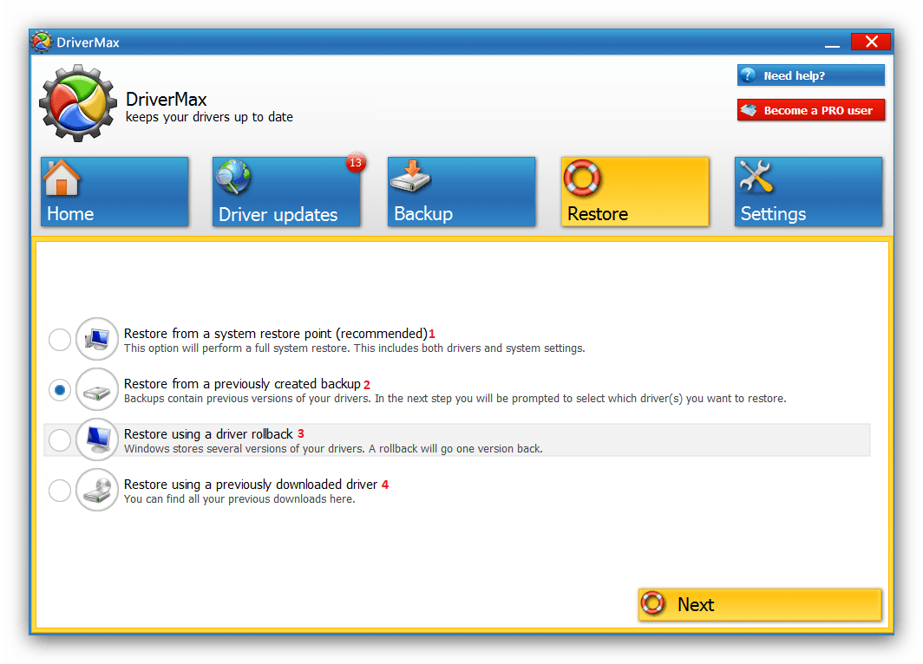Click text 'Restore from a previously created backup'

(x=242, y=384)
